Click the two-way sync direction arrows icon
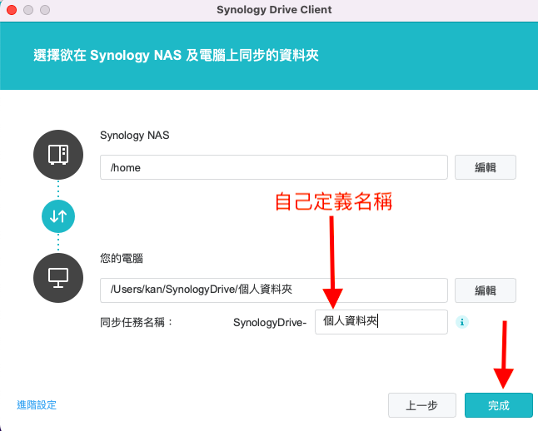This screenshot has width=538, height=431. coord(58,215)
